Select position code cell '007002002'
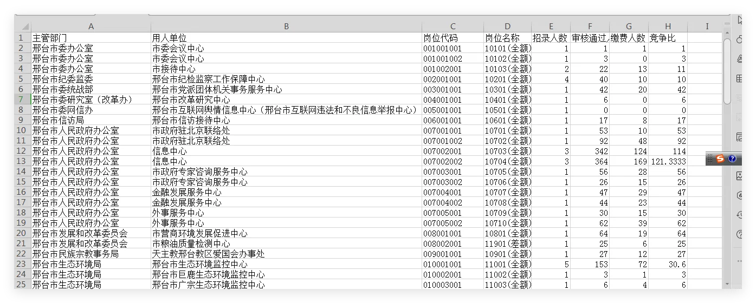 (x=453, y=161)
